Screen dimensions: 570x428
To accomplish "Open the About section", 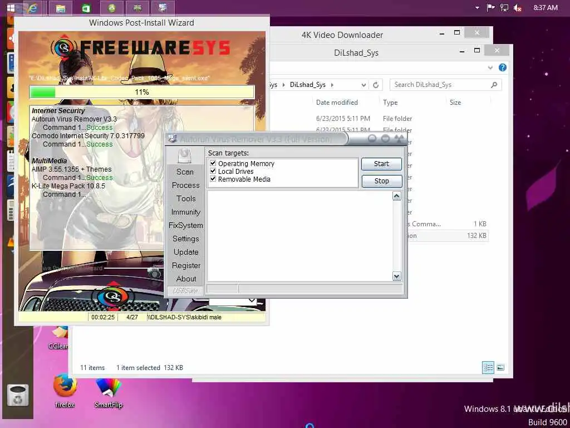I will pyautogui.click(x=186, y=279).
